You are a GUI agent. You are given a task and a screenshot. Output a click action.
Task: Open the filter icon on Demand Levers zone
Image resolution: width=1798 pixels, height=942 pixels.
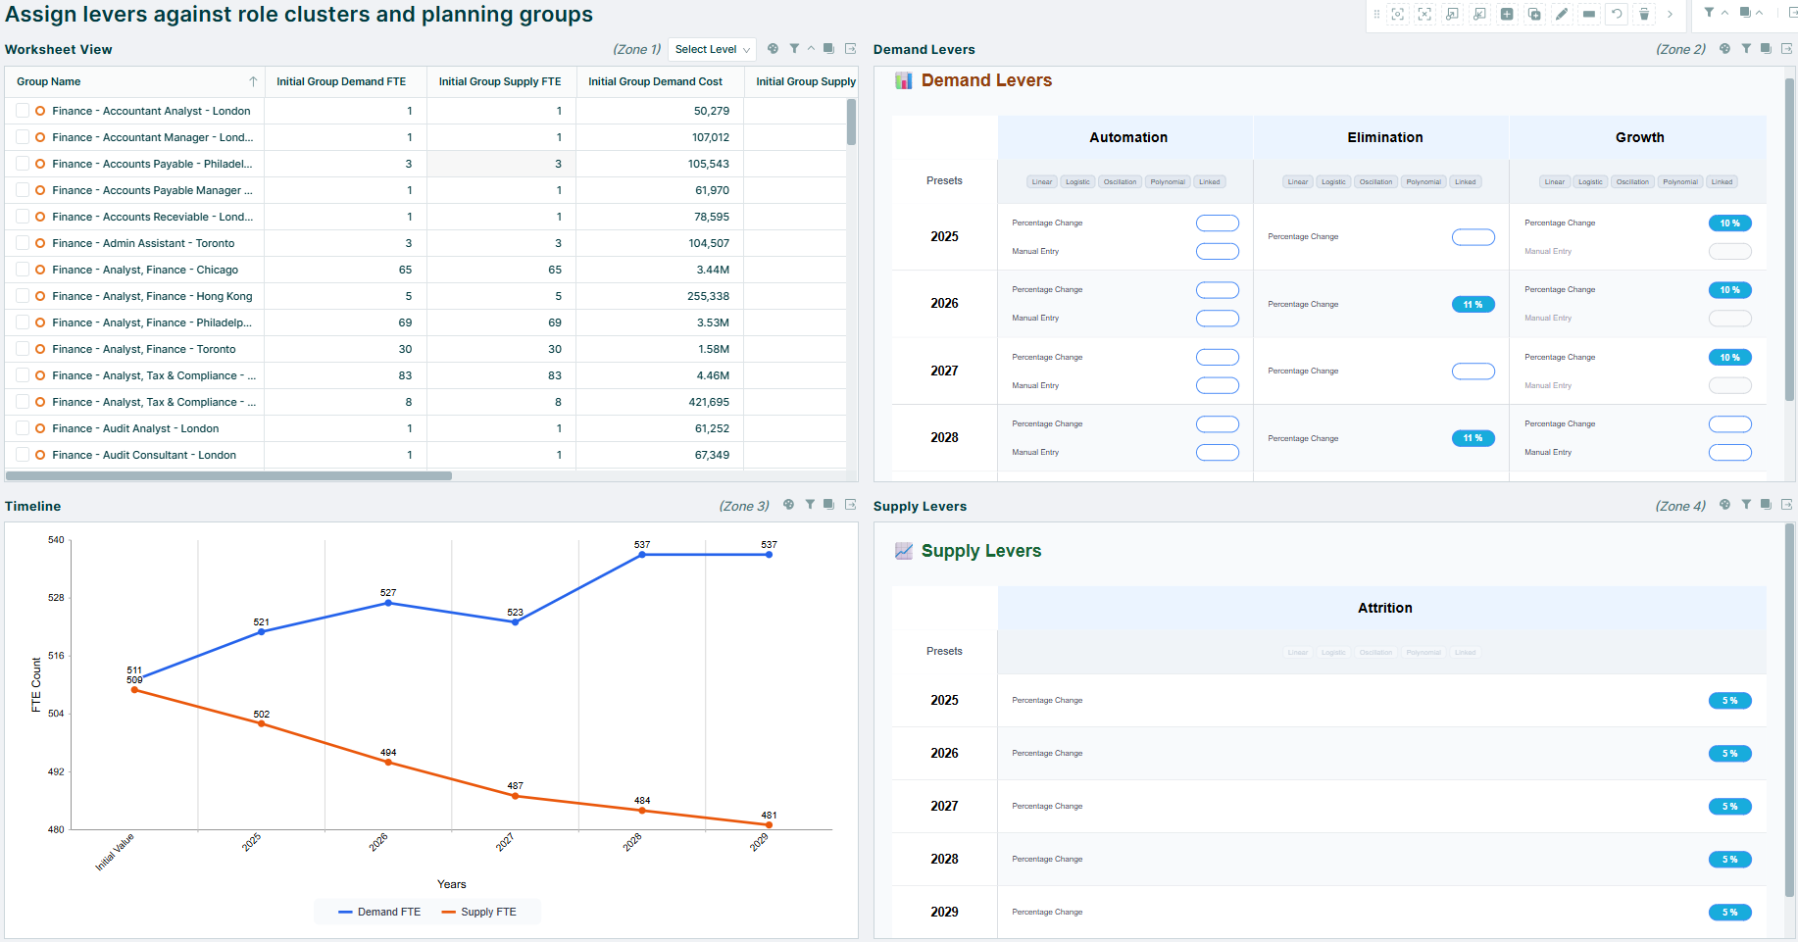tap(1746, 48)
